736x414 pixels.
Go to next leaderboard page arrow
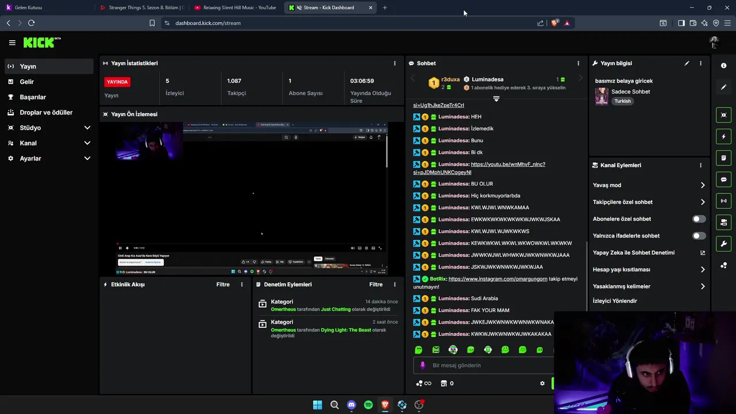click(x=580, y=78)
